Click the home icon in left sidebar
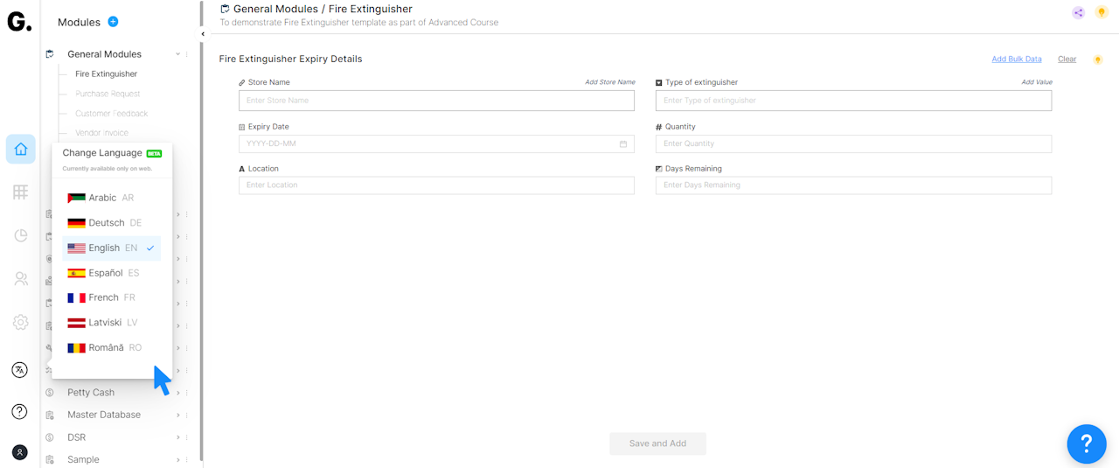1119x468 pixels. [20, 150]
